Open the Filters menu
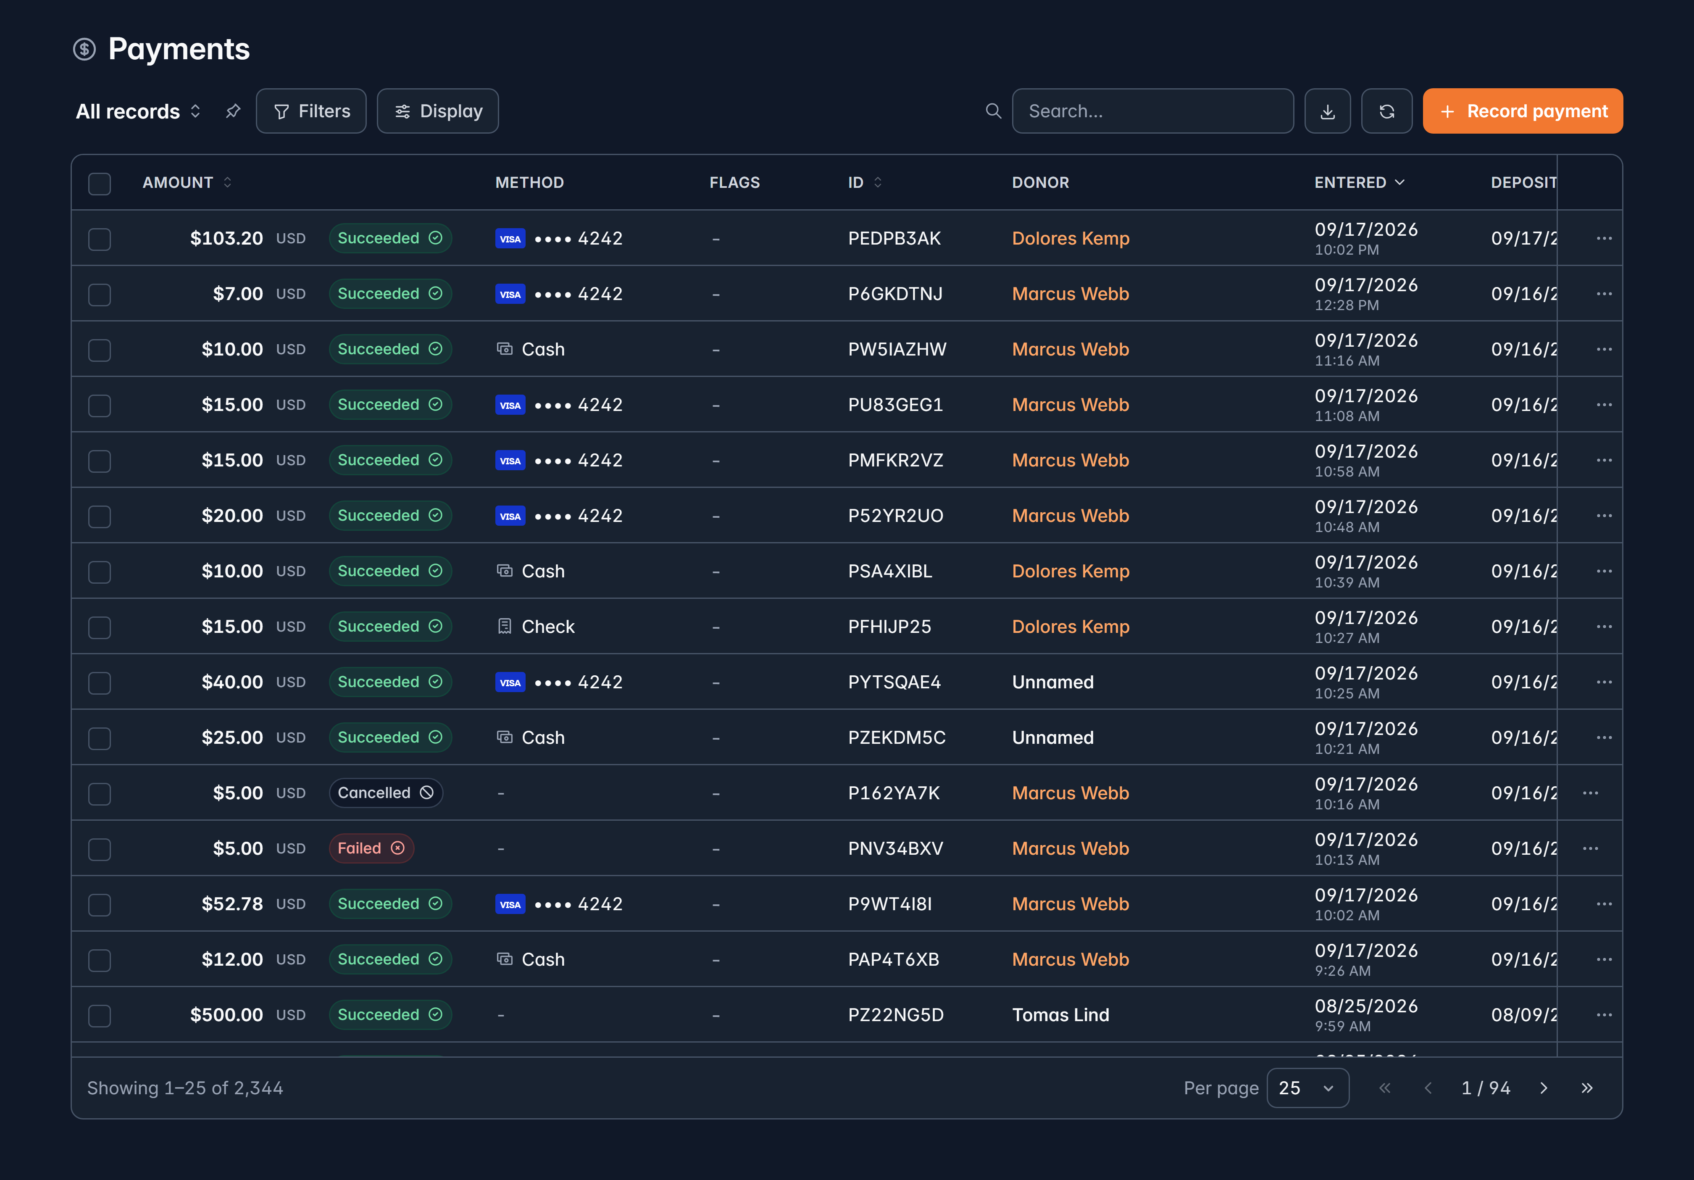 [311, 111]
